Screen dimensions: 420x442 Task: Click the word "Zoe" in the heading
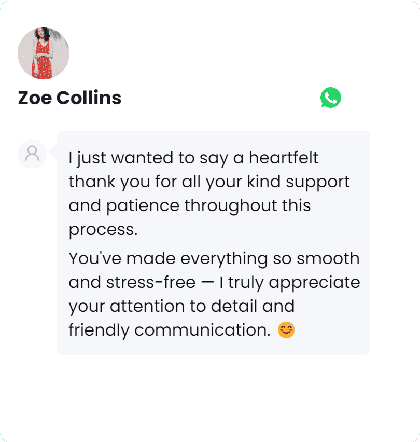[x=34, y=98]
